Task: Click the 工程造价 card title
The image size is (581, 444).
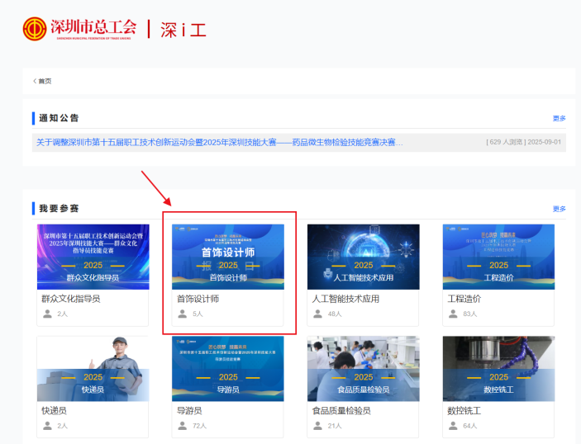Action: click(x=464, y=299)
